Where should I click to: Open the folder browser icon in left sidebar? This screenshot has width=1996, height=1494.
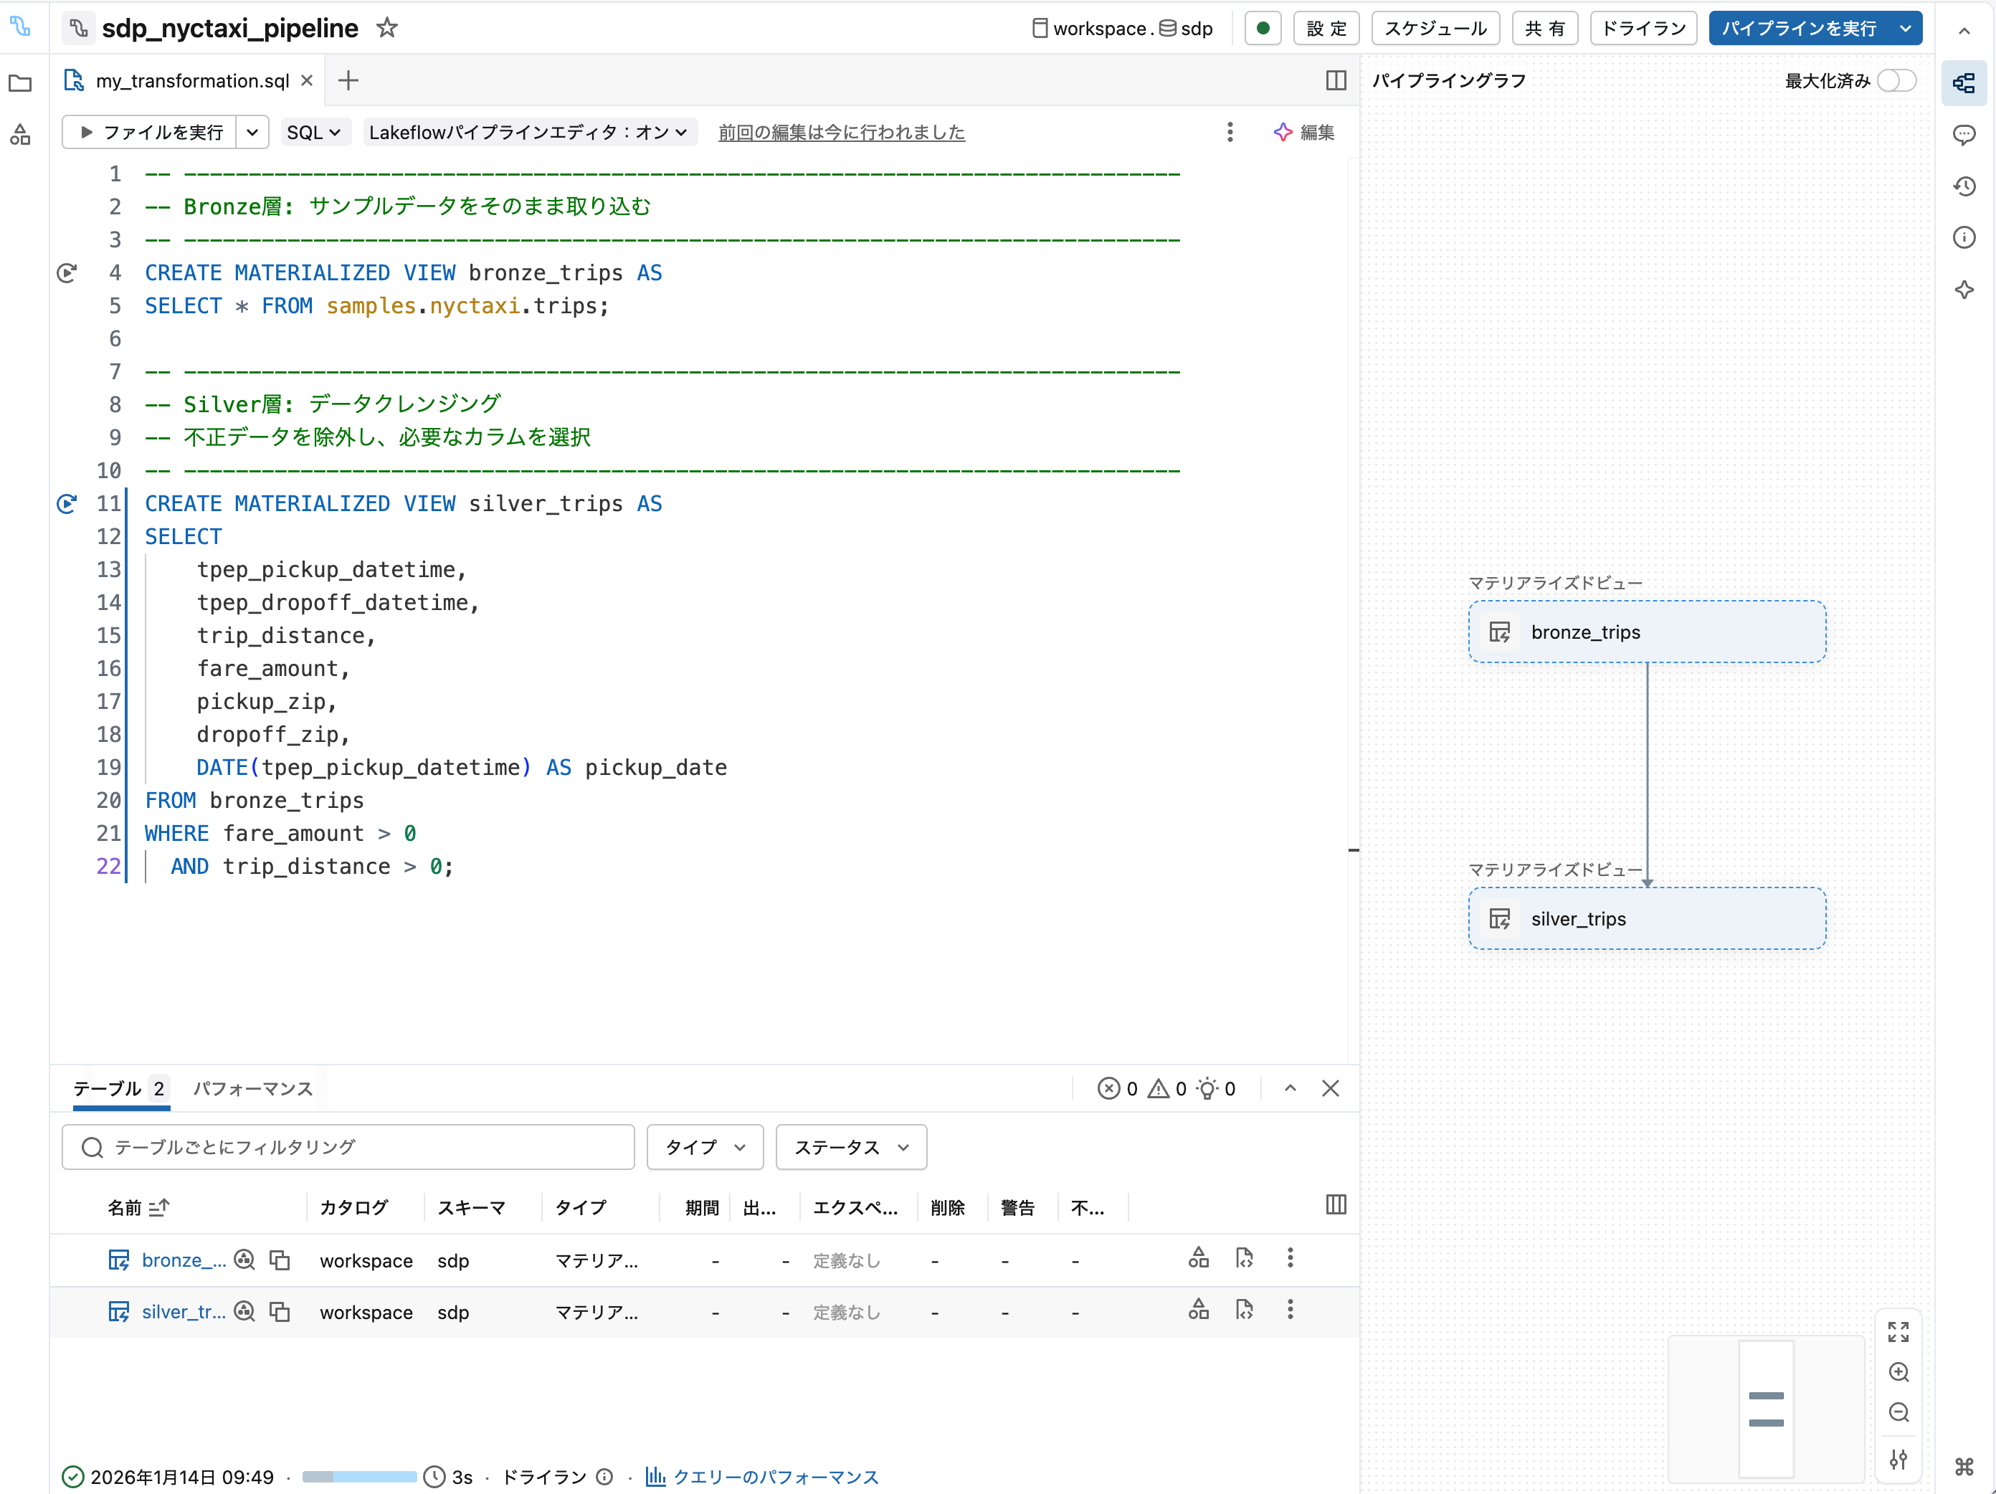pos(20,83)
